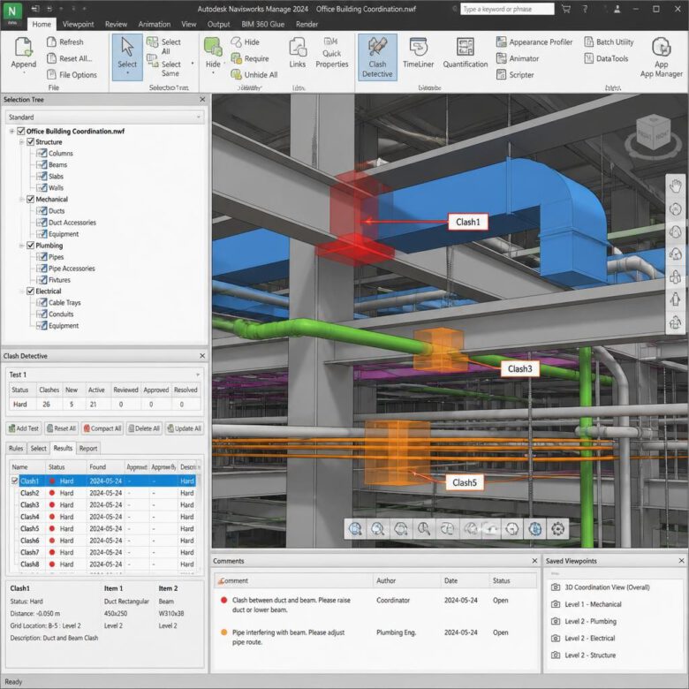The height and width of the screenshot is (689, 689).
Task: Click the keyword search field
Action: [x=507, y=9]
